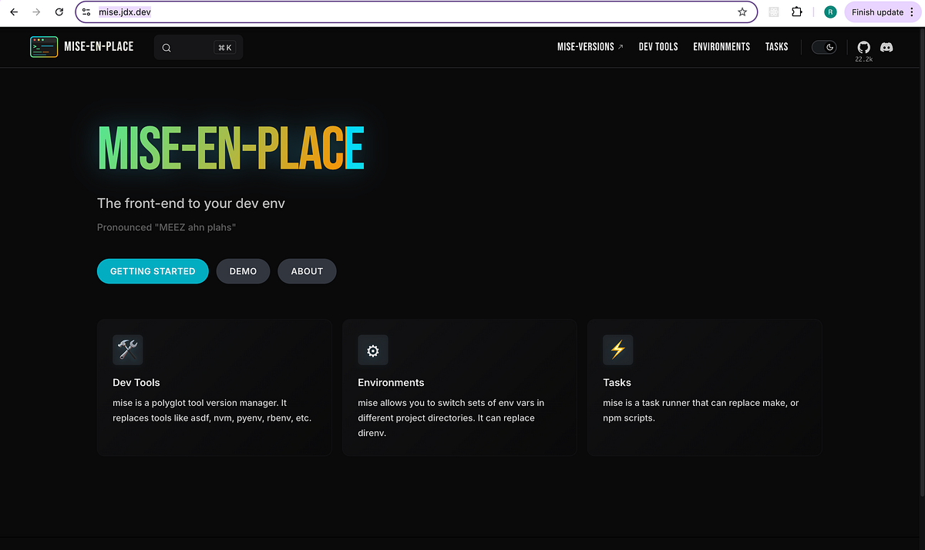Viewport: 925px width, 550px height.
Task: Toggle the dark mode switch
Action: [x=824, y=47]
